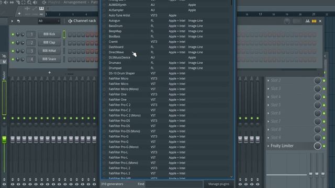Toggle the Master track mute LED in mixer
The width and height of the screenshot is (335, 188).
tap(4, 118)
